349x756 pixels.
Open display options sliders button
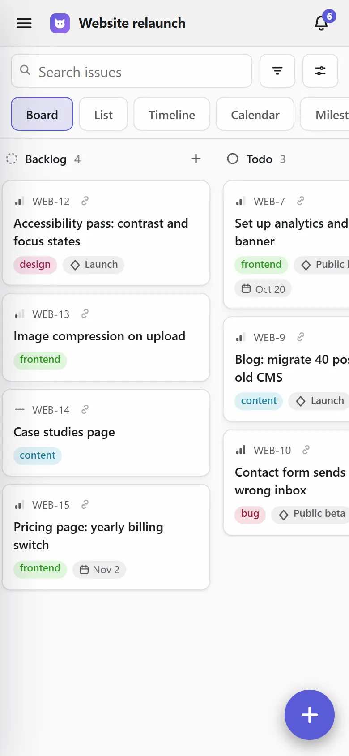click(320, 71)
